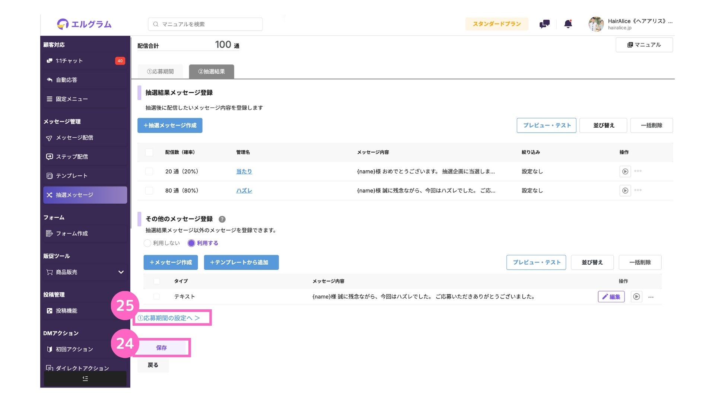Switch to ①応募期間 tab
The width and height of the screenshot is (715, 402).
[x=160, y=71]
